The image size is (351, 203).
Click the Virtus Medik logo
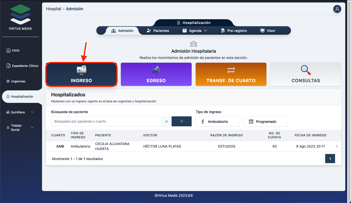[x=21, y=17]
